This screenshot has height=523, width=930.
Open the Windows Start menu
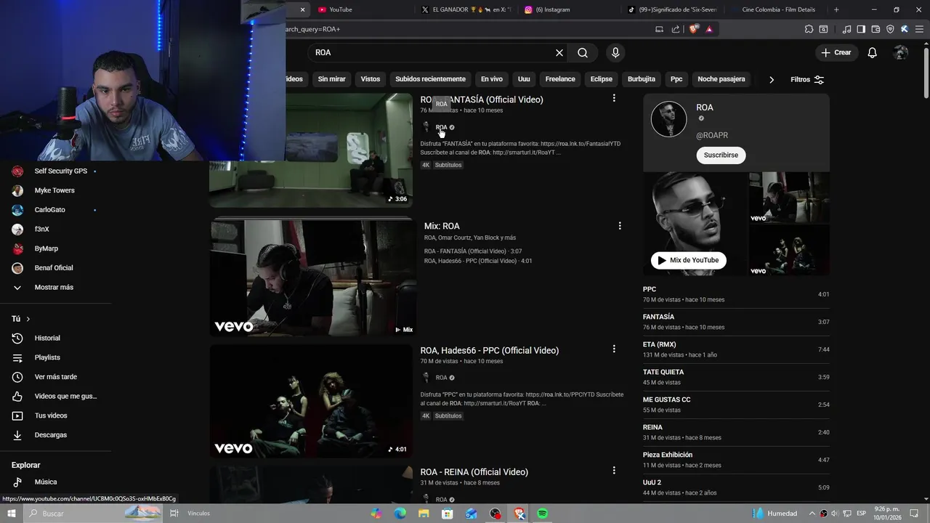click(x=11, y=514)
